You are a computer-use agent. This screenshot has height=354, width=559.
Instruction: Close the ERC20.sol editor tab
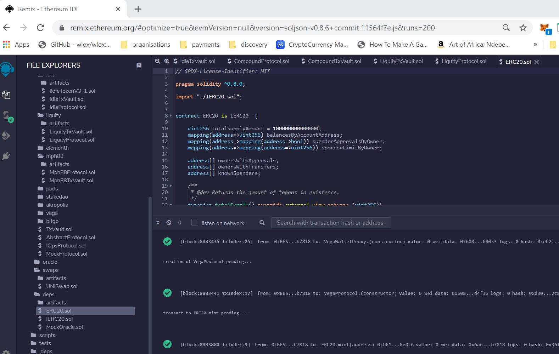click(537, 62)
